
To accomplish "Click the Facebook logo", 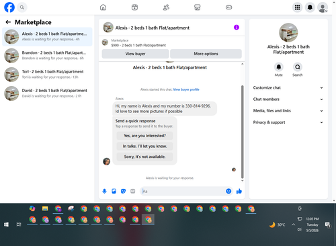I will coord(9,7).
